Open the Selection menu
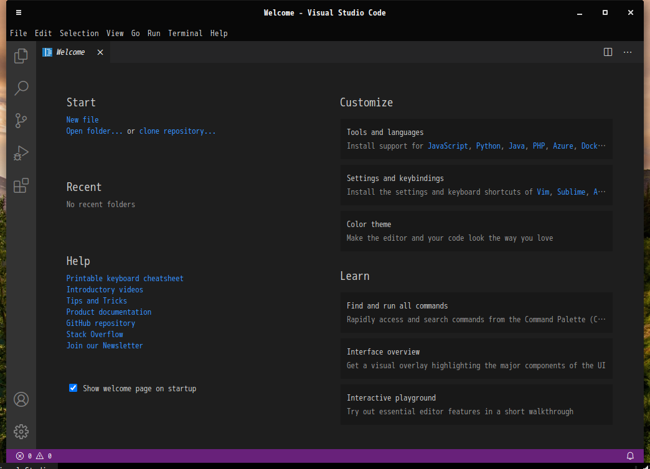The image size is (650, 469). coord(79,33)
